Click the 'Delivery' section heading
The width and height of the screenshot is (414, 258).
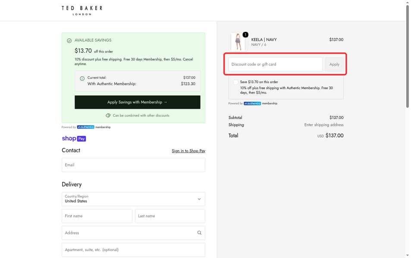72,184
